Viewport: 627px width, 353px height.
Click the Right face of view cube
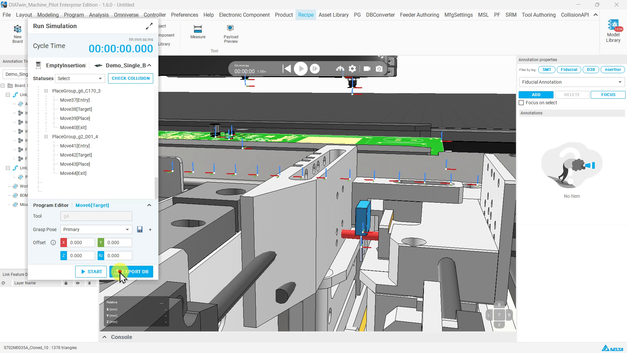(509, 315)
